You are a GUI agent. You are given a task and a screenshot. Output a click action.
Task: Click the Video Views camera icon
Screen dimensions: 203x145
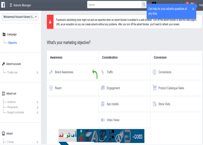(x=103, y=120)
